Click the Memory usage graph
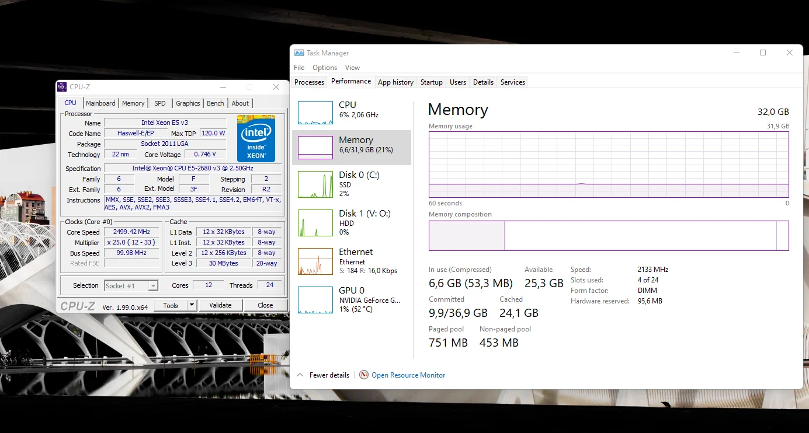This screenshot has width=809, height=433. [609, 165]
